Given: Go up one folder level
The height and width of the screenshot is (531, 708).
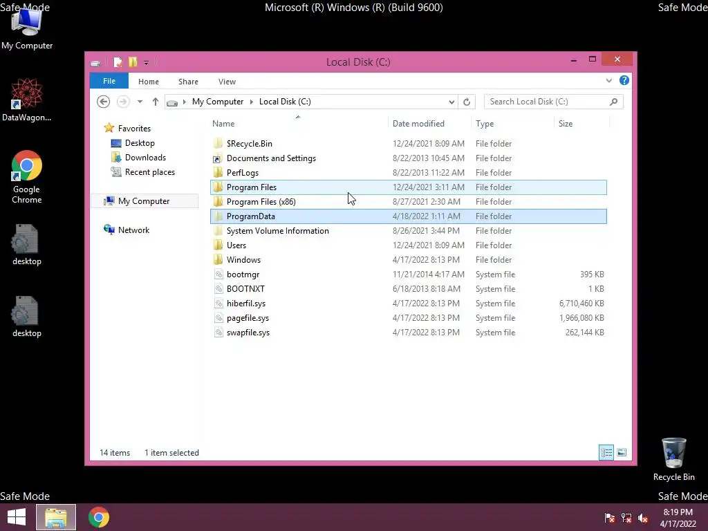Looking at the screenshot, I should 156,102.
